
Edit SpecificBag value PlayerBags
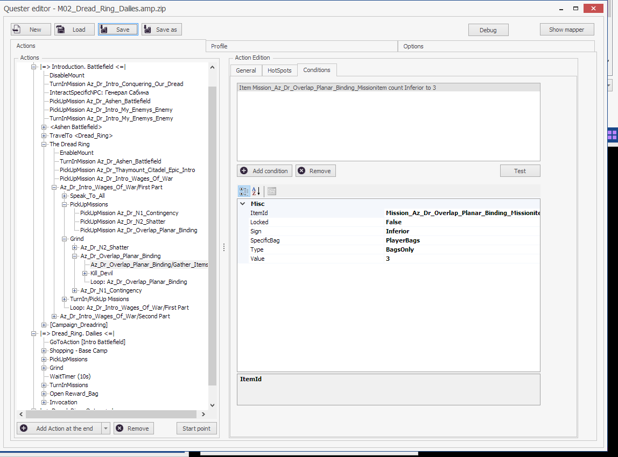(462, 240)
